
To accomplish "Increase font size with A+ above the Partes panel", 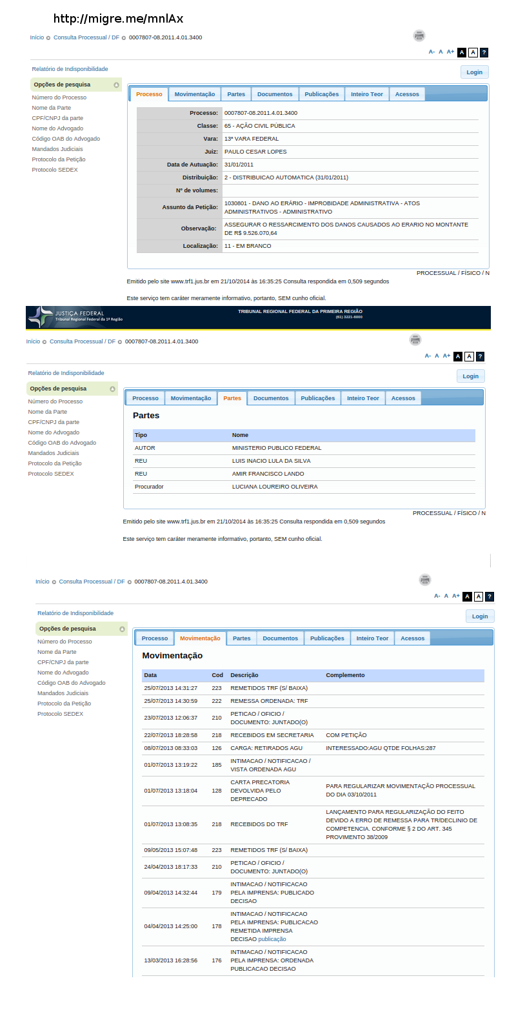I will tap(446, 356).
